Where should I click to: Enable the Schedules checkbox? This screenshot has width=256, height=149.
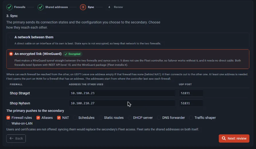pos(75,118)
